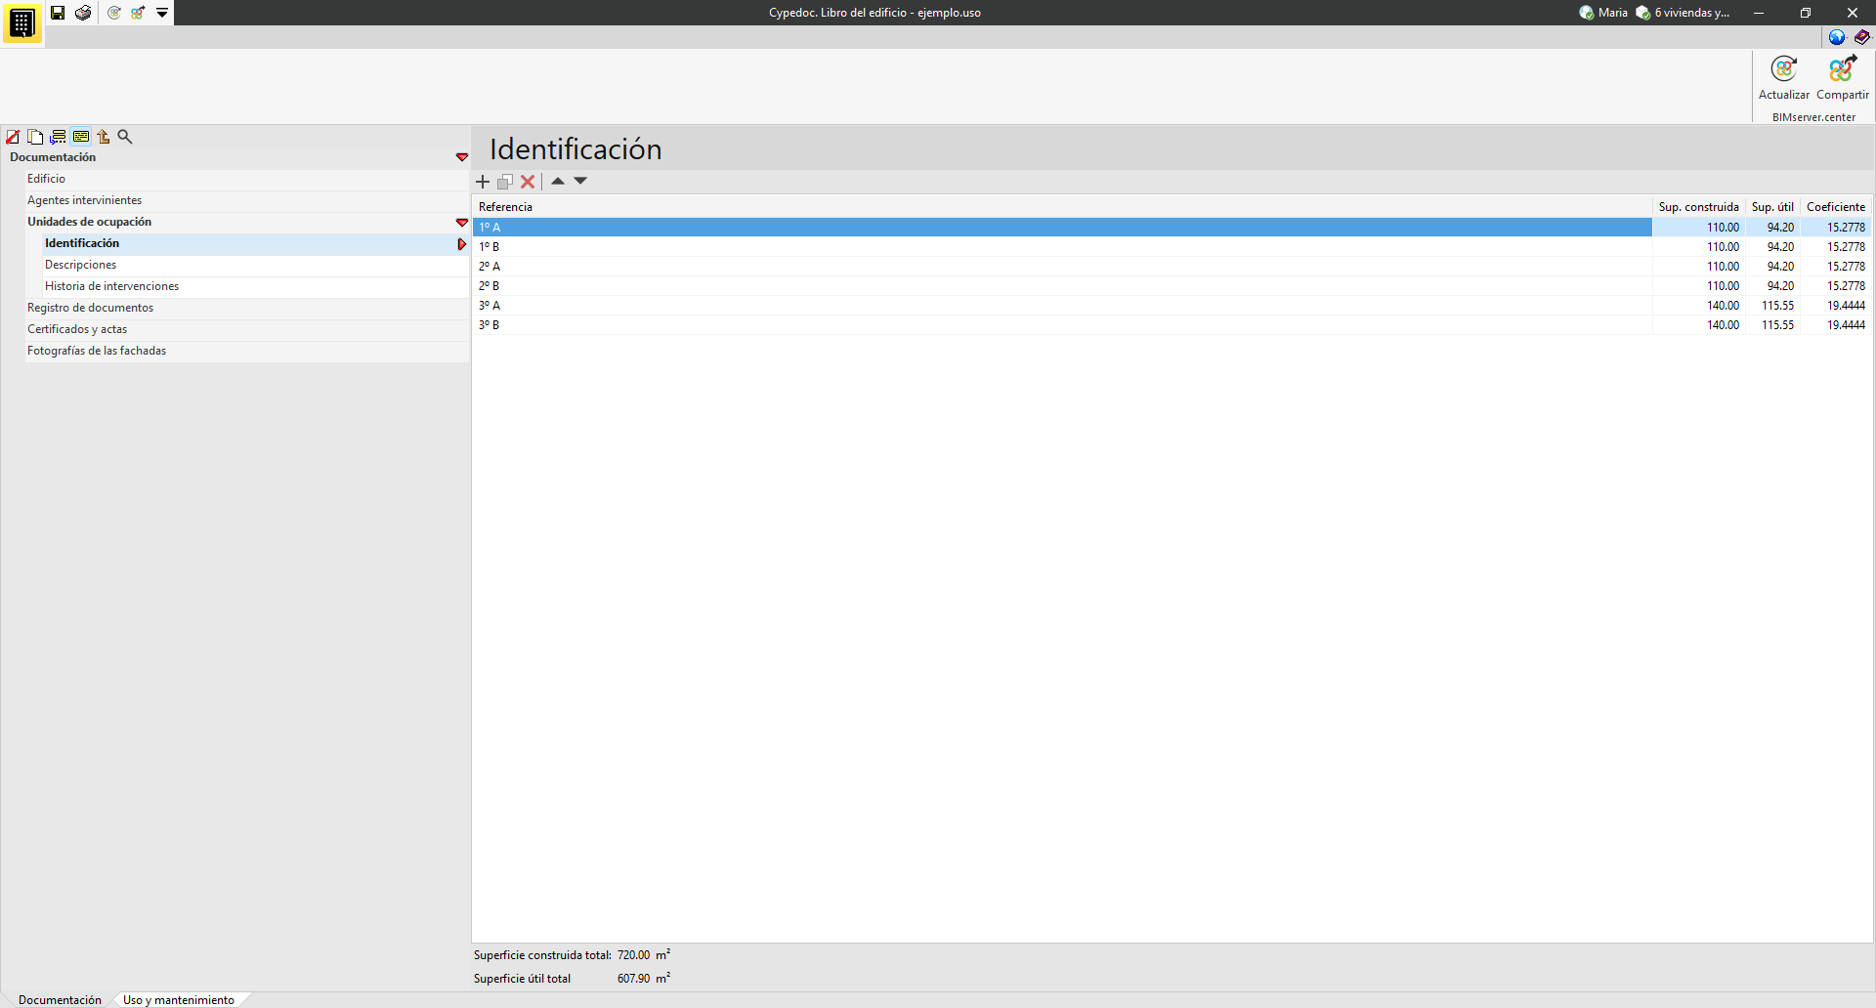Delete the selected row with the red X
1876x1008 pixels.
(x=528, y=182)
